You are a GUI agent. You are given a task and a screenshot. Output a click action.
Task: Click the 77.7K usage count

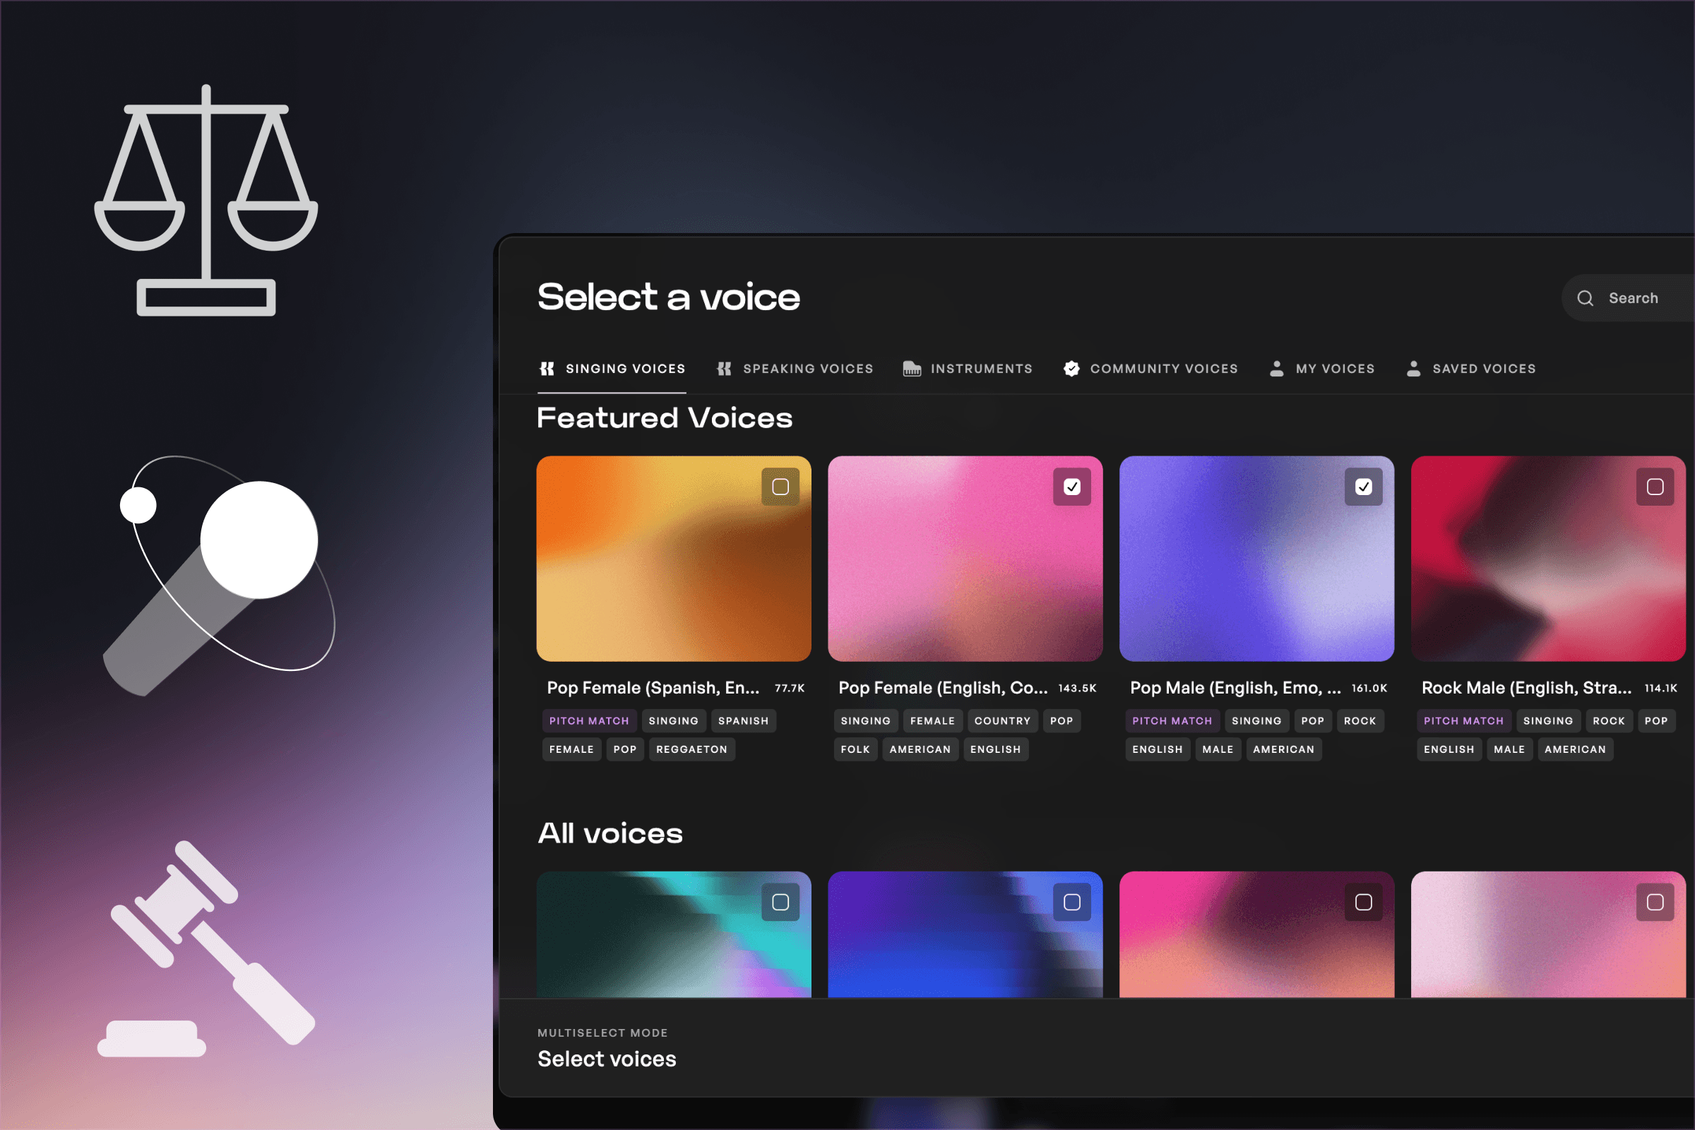(x=790, y=689)
